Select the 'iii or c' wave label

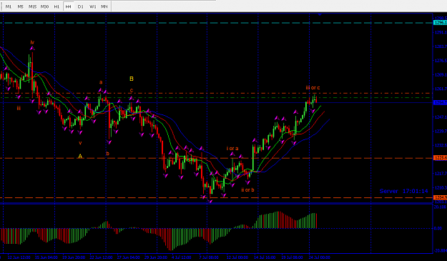point(313,88)
